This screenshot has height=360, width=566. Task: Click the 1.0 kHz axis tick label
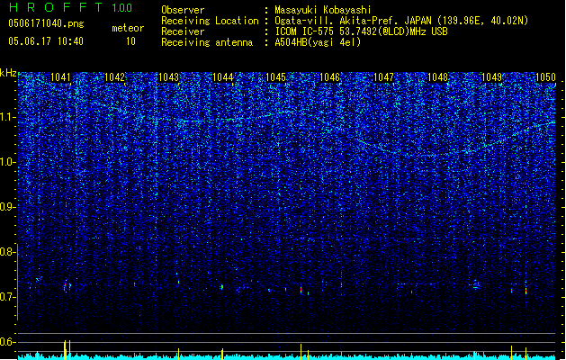[x=8, y=162]
